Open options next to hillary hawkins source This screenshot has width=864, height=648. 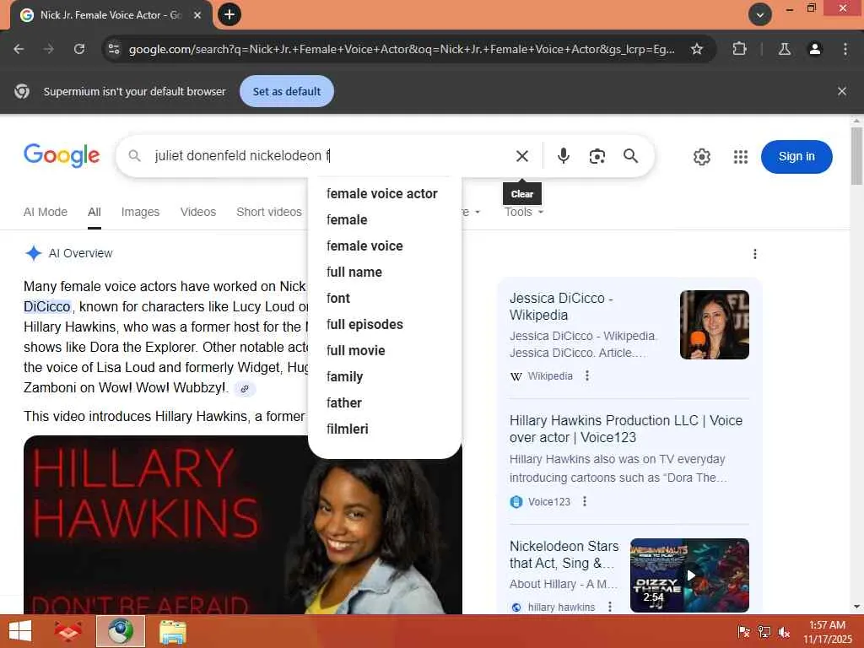pyautogui.click(x=609, y=607)
